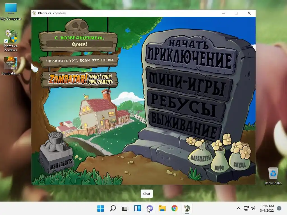Open the Achievements pedestal
Image resolution: width=287 pixels, height=215 pixels.
click(57, 153)
